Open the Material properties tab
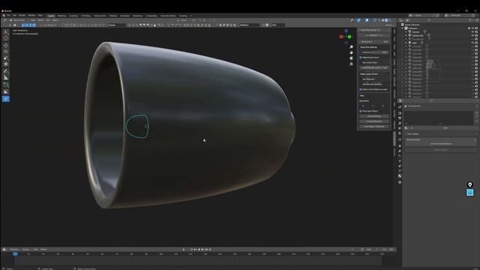The width and height of the screenshot is (480, 270). (400, 176)
